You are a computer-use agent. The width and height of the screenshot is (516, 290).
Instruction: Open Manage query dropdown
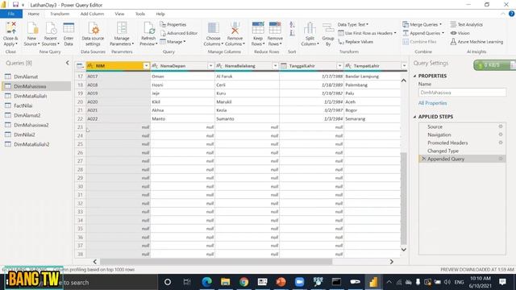tap(173, 42)
